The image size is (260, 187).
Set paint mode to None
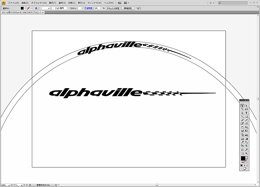pyautogui.click(x=247, y=166)
